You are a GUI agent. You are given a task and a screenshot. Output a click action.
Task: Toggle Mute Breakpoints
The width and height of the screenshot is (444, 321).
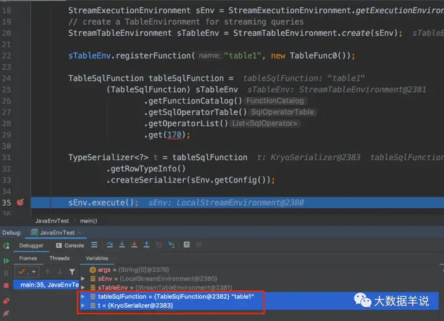click(x=6, y=313)
